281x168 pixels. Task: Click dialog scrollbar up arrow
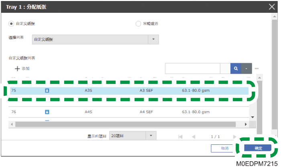274,17
